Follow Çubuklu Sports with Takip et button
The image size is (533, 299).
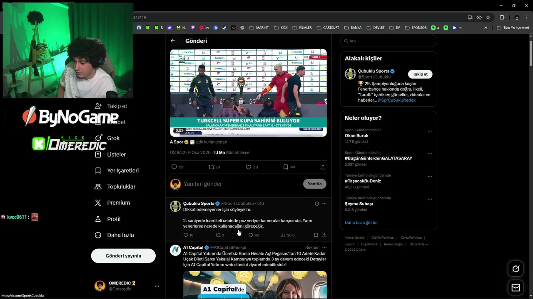(420, 74)
